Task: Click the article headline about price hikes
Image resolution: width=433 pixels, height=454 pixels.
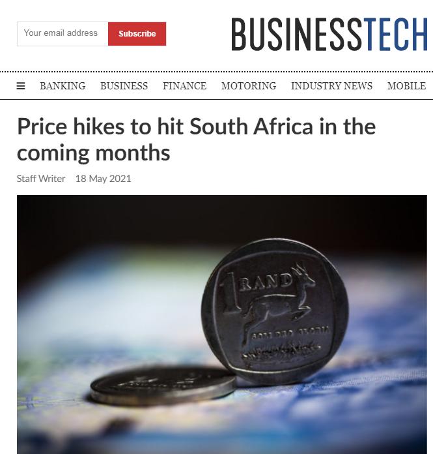Action: [196, 139]
